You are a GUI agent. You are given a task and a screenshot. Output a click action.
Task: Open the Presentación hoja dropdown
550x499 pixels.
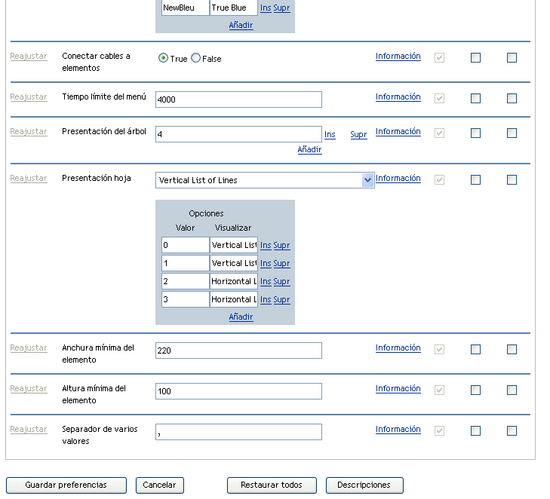pos(265,180)
